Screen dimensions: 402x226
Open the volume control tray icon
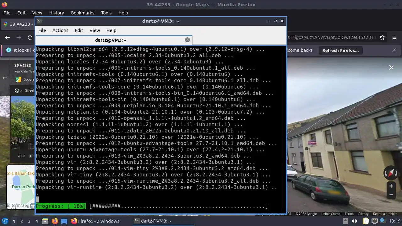point(355,221)
